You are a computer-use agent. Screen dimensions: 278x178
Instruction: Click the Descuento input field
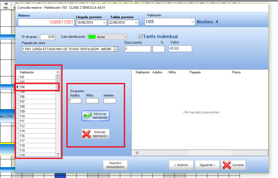click(x=137, y=49)
